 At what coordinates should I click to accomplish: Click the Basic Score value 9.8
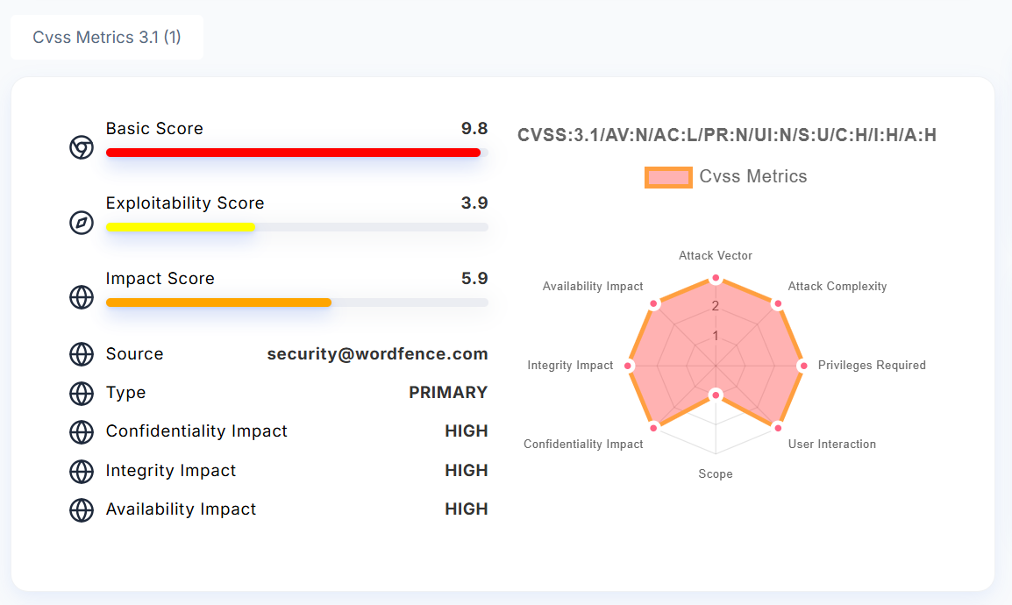(x=474, y=128)
